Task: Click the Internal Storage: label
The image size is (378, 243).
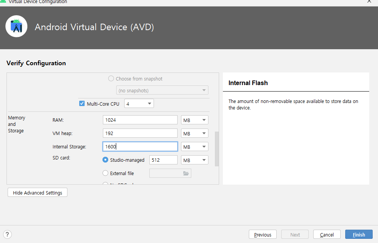Action: 69,147
